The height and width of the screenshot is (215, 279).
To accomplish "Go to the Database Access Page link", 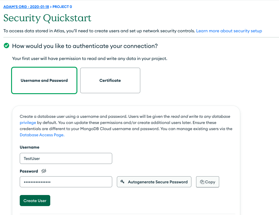I will coord(42,135).
